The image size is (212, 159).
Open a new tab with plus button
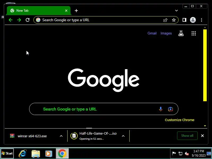pyautogui.click(x=76, y=11)
